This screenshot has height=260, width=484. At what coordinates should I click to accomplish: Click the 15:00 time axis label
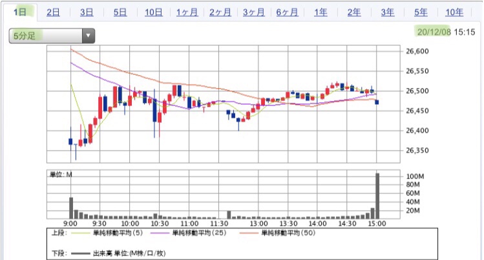point(377,224)
